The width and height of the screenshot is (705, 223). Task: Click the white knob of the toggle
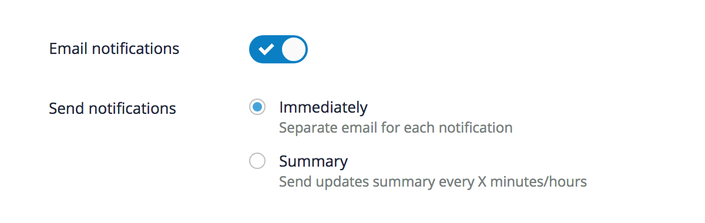pyautogui.click(x=294, y=49)
